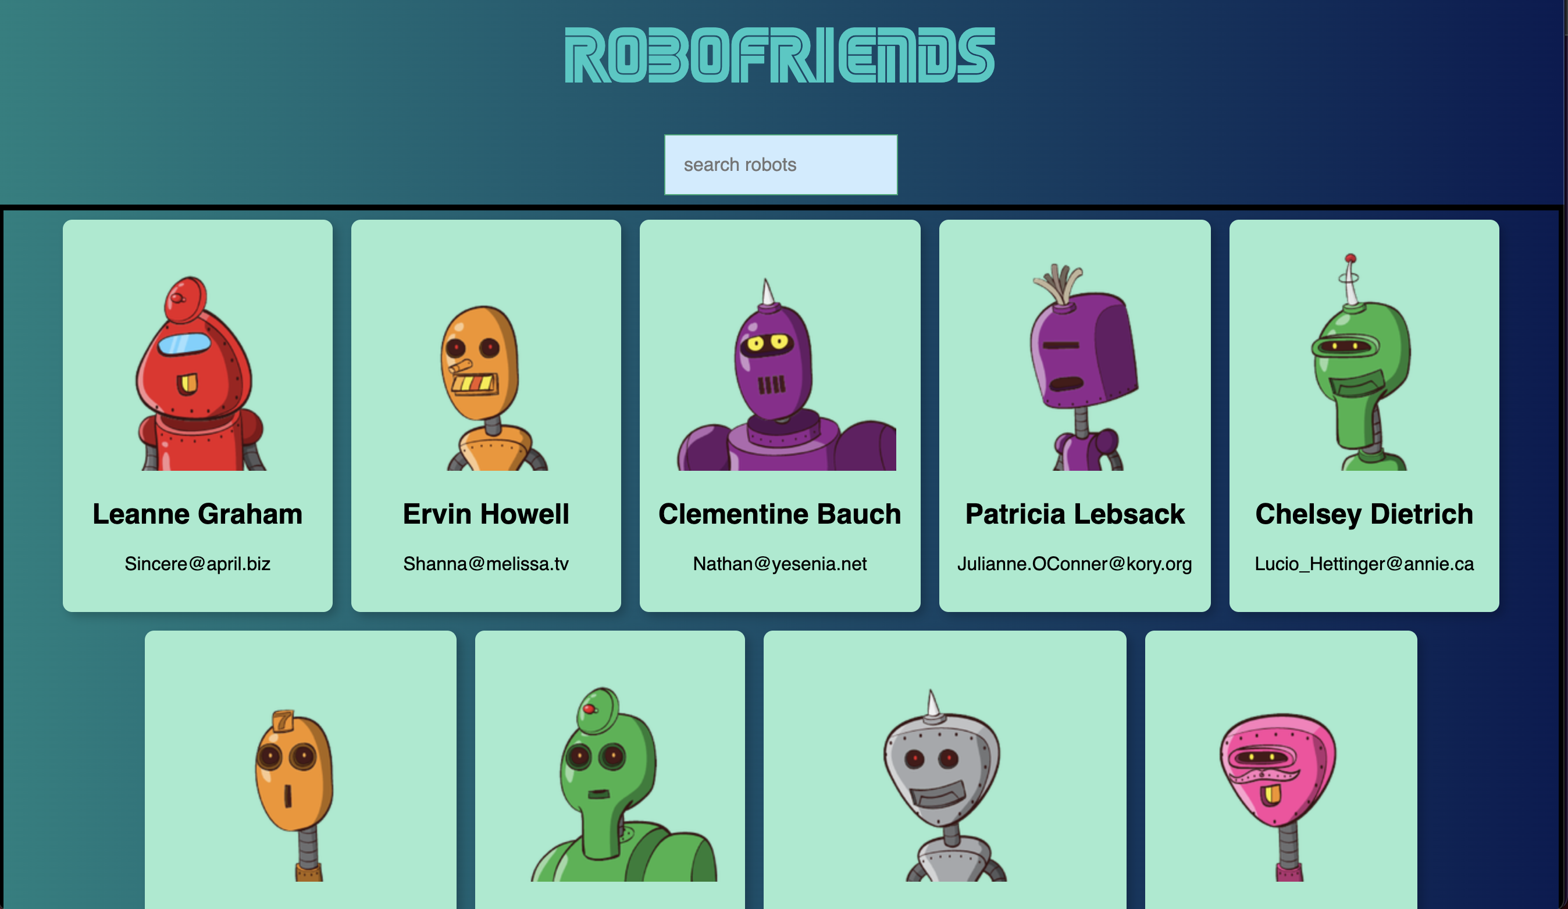This screenshot has height=909, width=1568.
Task: Click the name Clementine Bauch
Action: 780,514
